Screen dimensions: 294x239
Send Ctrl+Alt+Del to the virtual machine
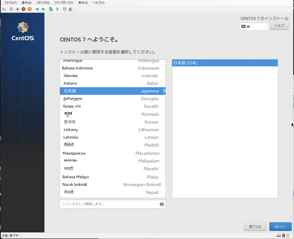(x=4, y=9)
